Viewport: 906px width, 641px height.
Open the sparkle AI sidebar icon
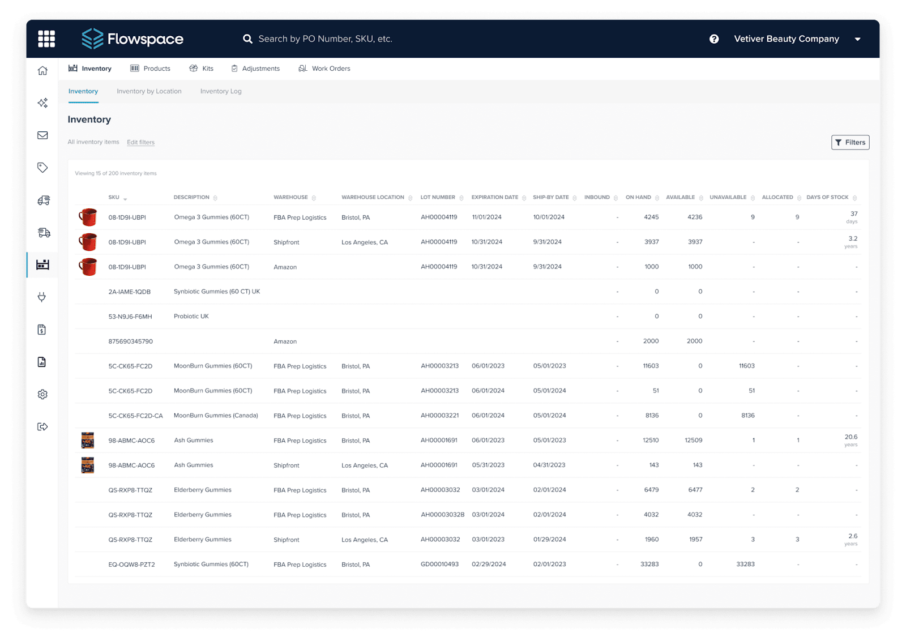[42, 103]
